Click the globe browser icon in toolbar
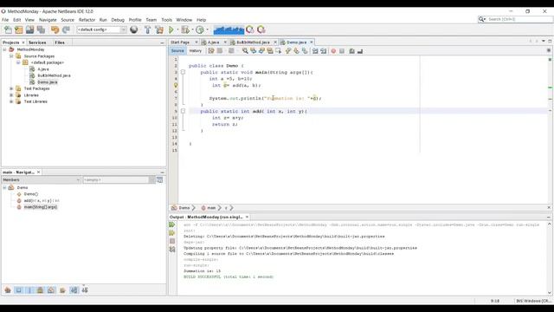 pyautogui.click(x=134, y=29)
